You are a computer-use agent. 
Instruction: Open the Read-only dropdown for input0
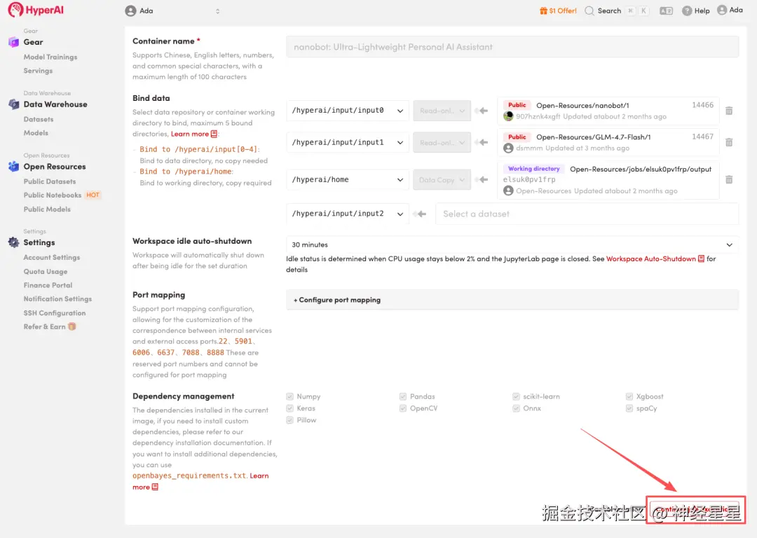(442, 111)
